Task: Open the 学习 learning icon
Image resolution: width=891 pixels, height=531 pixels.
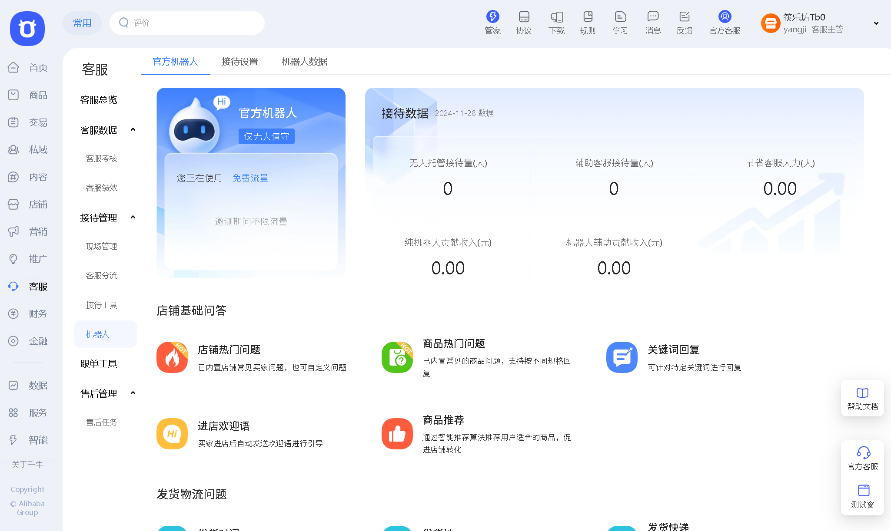Action: (620, 23)
